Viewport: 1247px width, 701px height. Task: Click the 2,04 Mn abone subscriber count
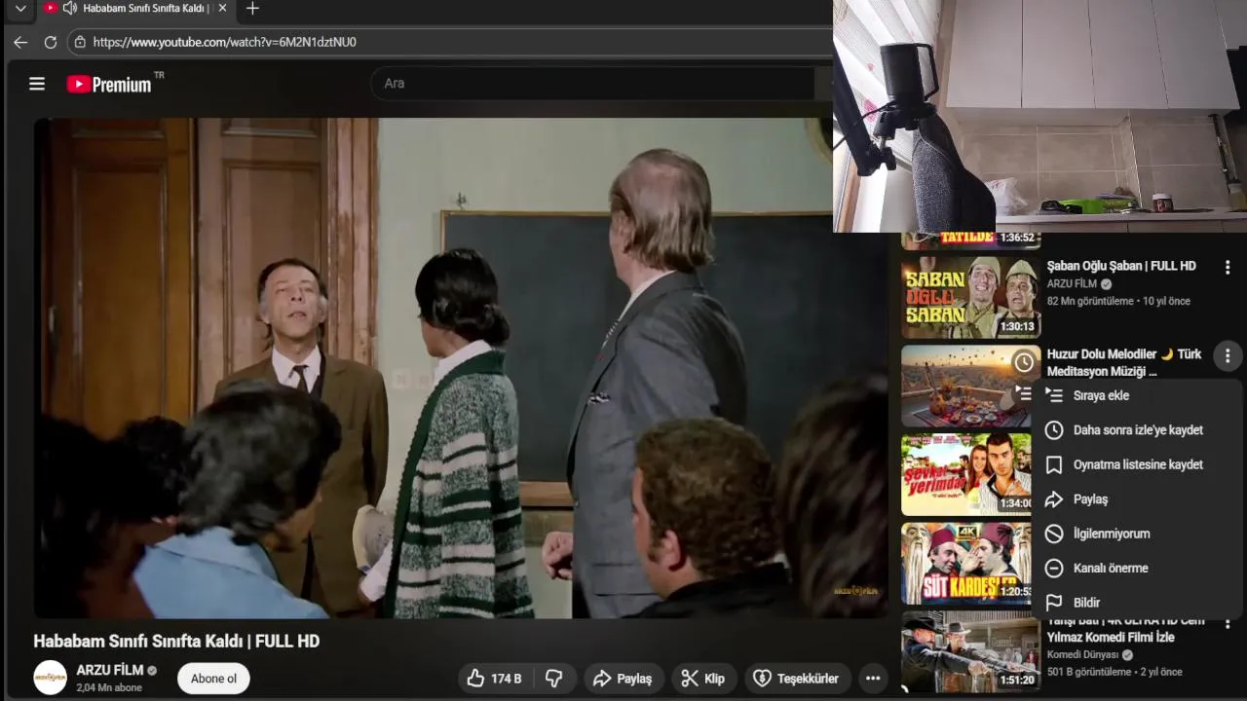(109, 687)
